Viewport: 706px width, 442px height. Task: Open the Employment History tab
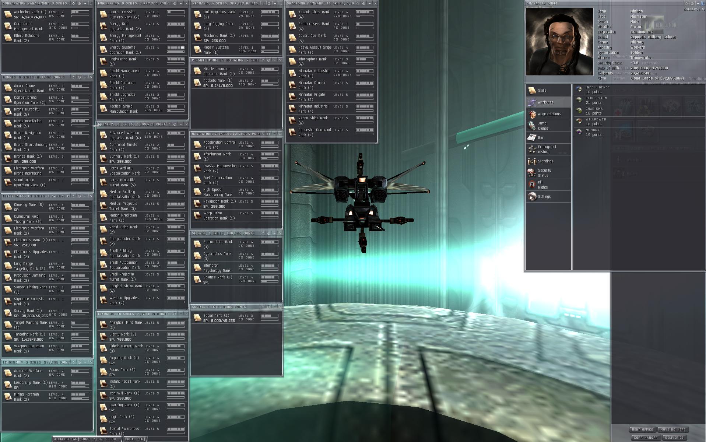(548, 149)
